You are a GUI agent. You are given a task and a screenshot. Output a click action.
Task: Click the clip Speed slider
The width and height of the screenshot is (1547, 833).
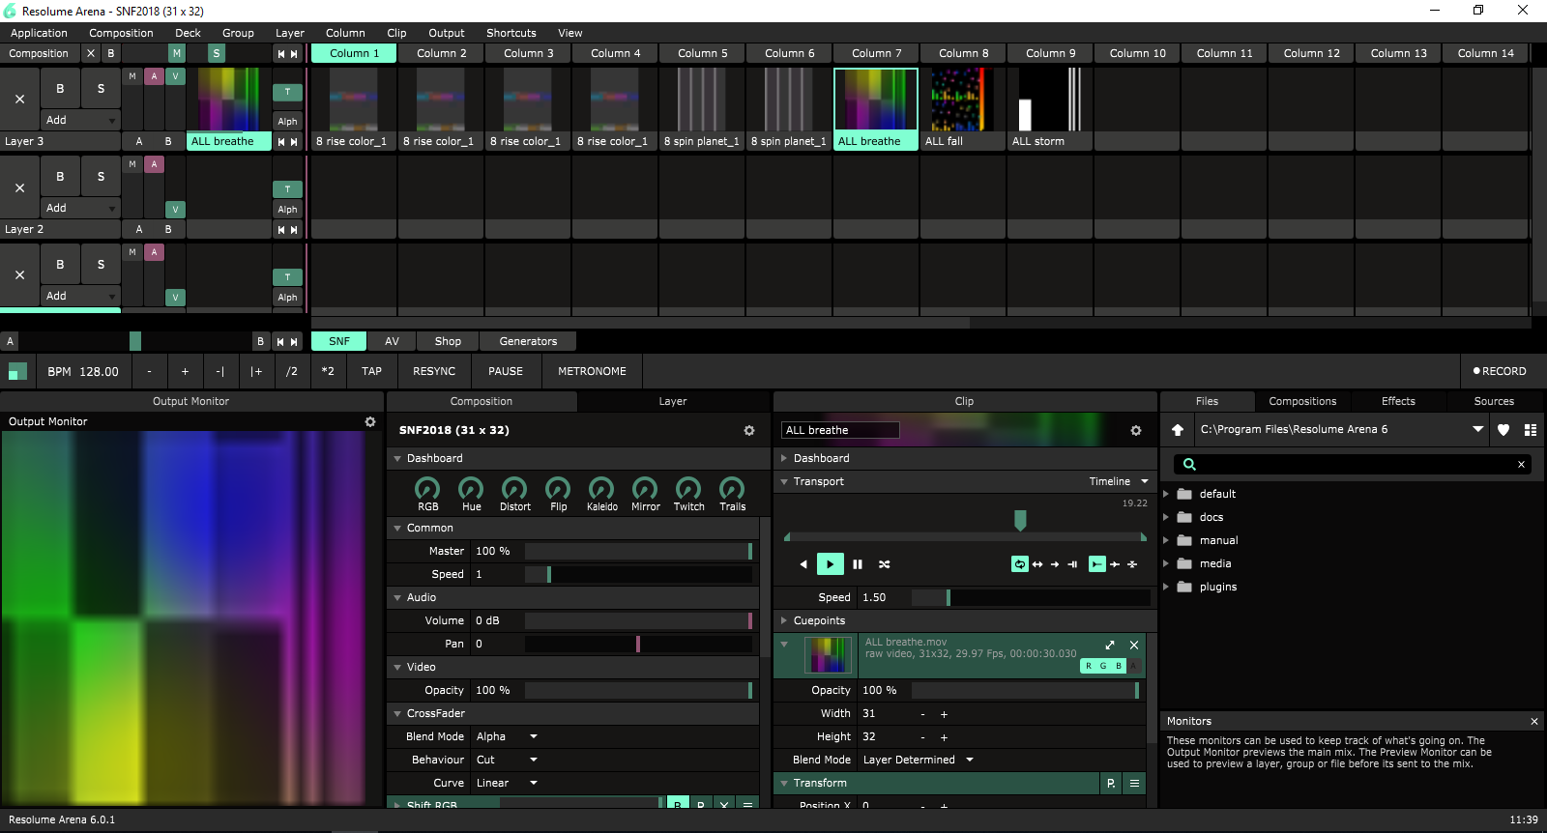point(1030,597)
